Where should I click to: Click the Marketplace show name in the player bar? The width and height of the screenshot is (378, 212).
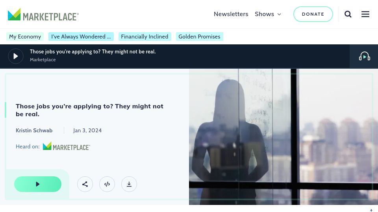(x=43, y=60)
